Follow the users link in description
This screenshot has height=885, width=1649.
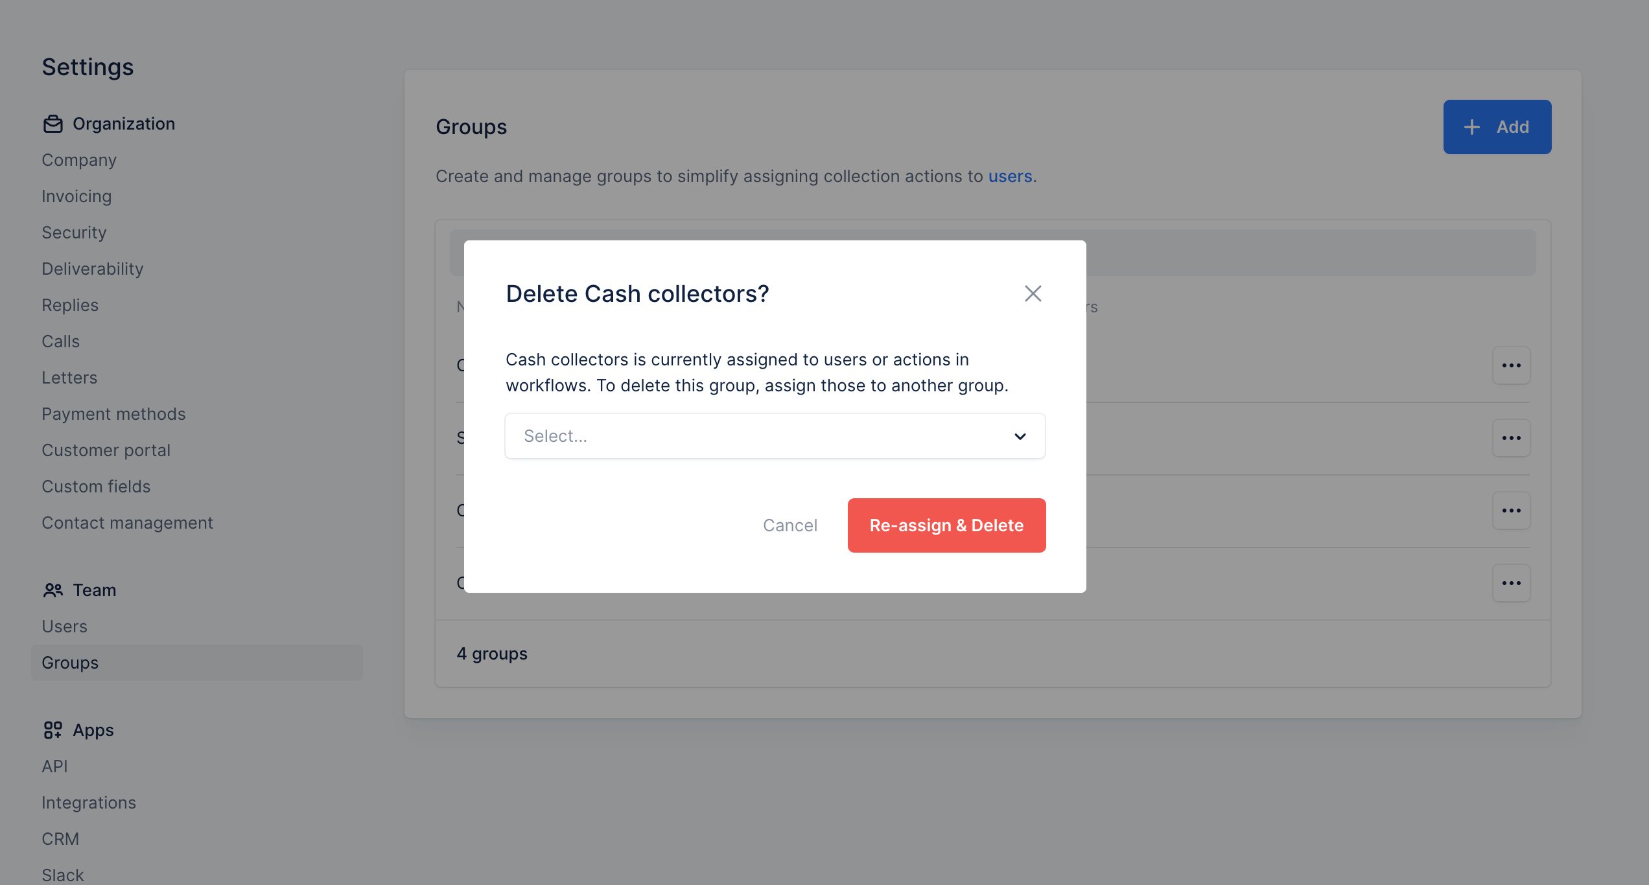(1010, 176)
